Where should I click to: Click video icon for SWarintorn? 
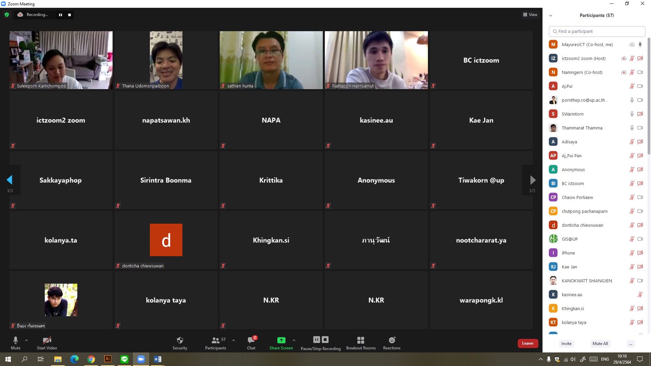(640, 114)
